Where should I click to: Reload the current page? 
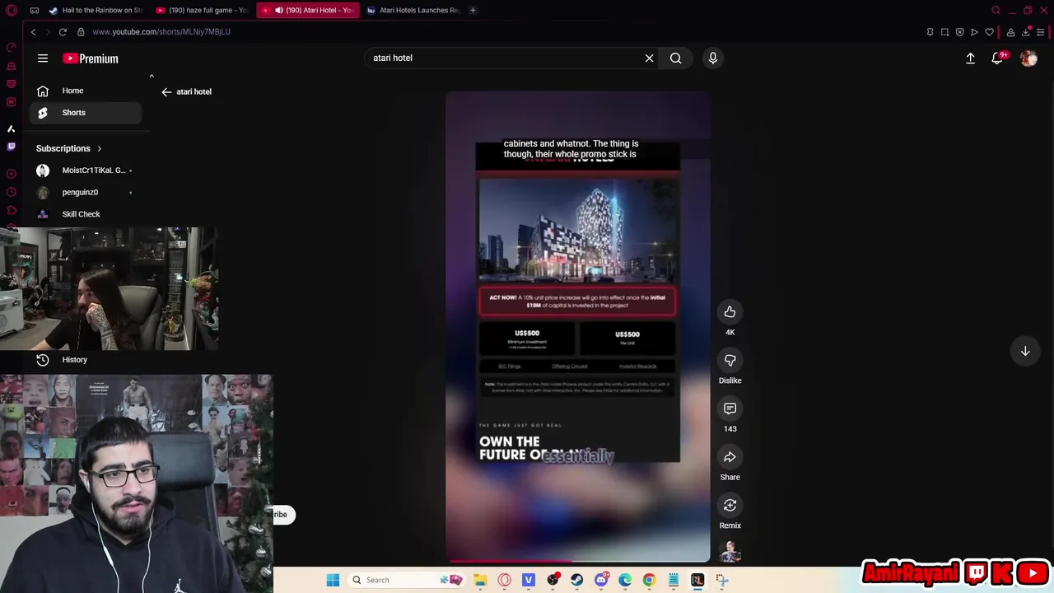[x=63, y=31]
